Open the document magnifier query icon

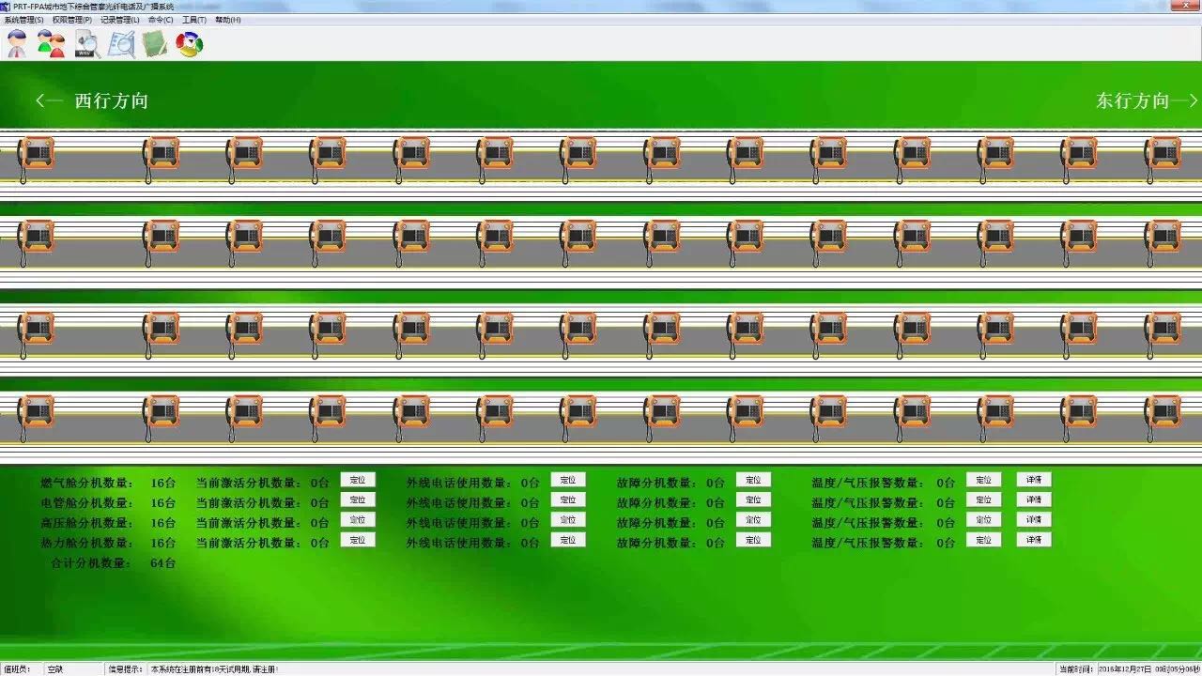121,44
